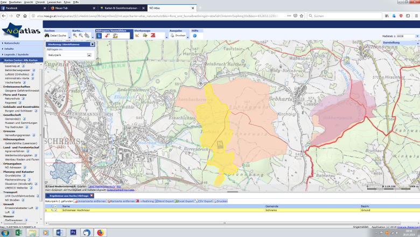Screen dimensions: 420x237
Task: Activate the Identify info tool
Action: click(99, 36)
